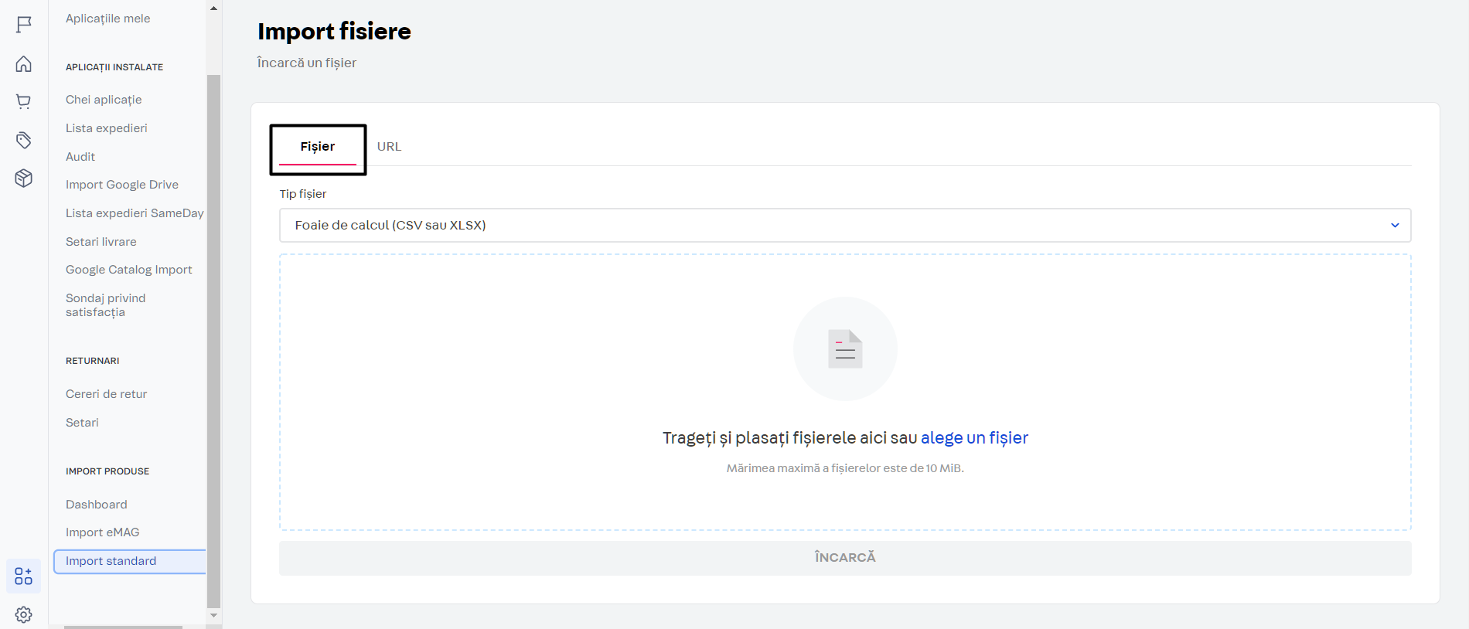Go to Lista expedieri SameDay

(x=135, y=213)
